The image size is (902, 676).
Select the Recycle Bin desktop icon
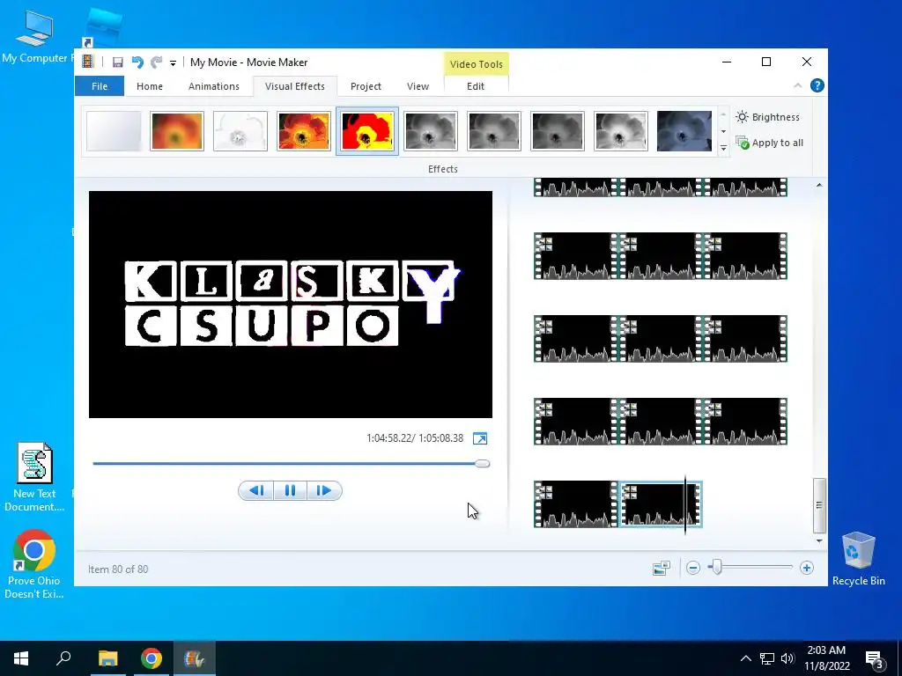(858, 559)
